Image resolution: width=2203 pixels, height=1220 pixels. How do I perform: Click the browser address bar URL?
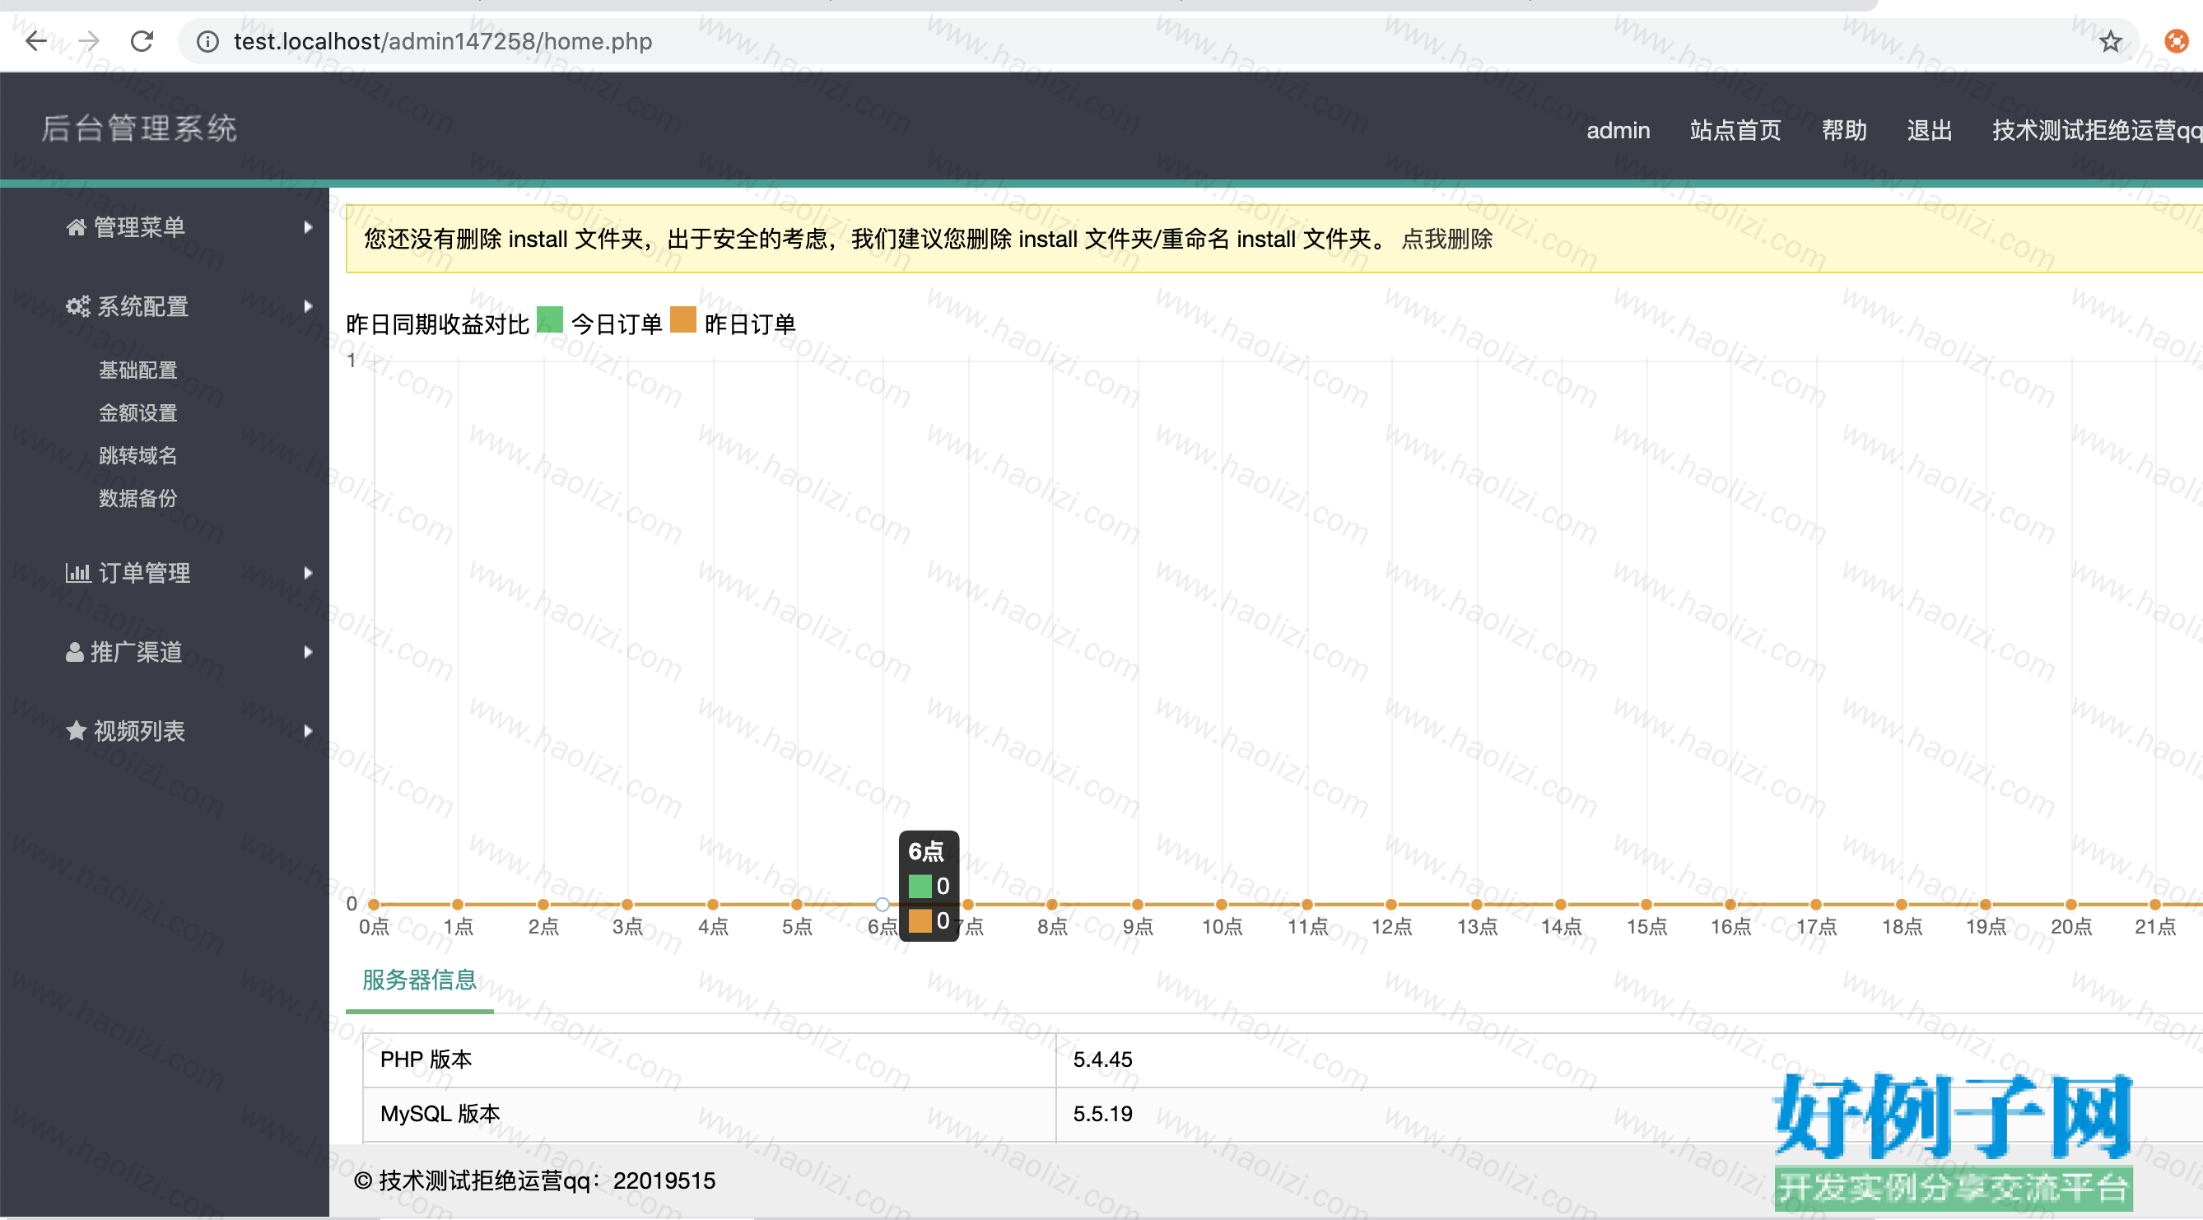[x=442, y=41]
